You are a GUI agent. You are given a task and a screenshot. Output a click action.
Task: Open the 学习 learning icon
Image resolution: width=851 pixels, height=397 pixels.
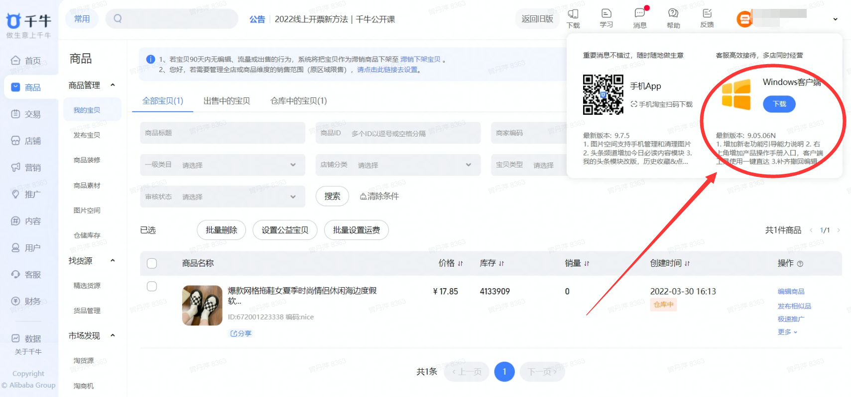(x=606, y=13)
